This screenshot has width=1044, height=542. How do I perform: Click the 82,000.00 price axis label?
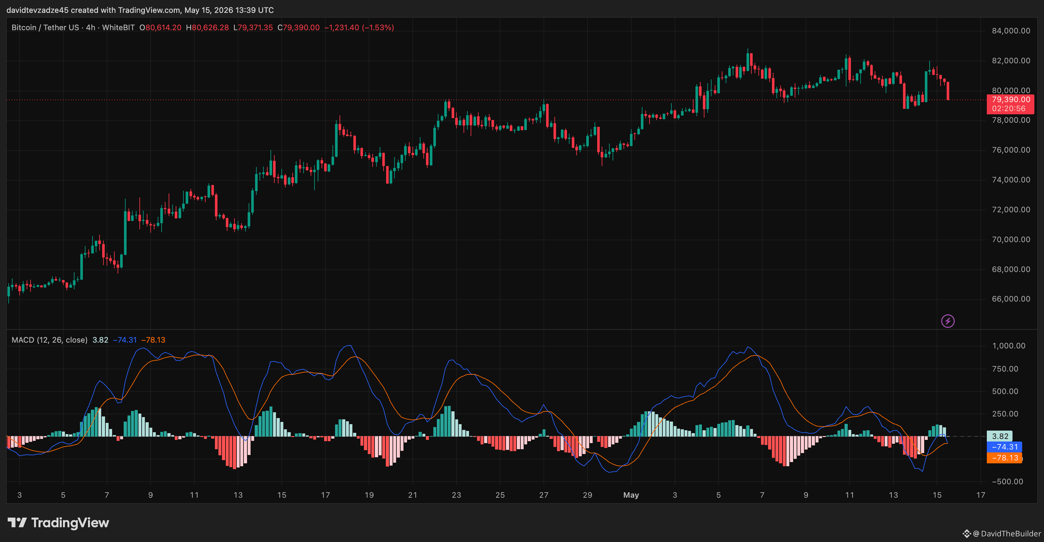(x=1011, y=61)
